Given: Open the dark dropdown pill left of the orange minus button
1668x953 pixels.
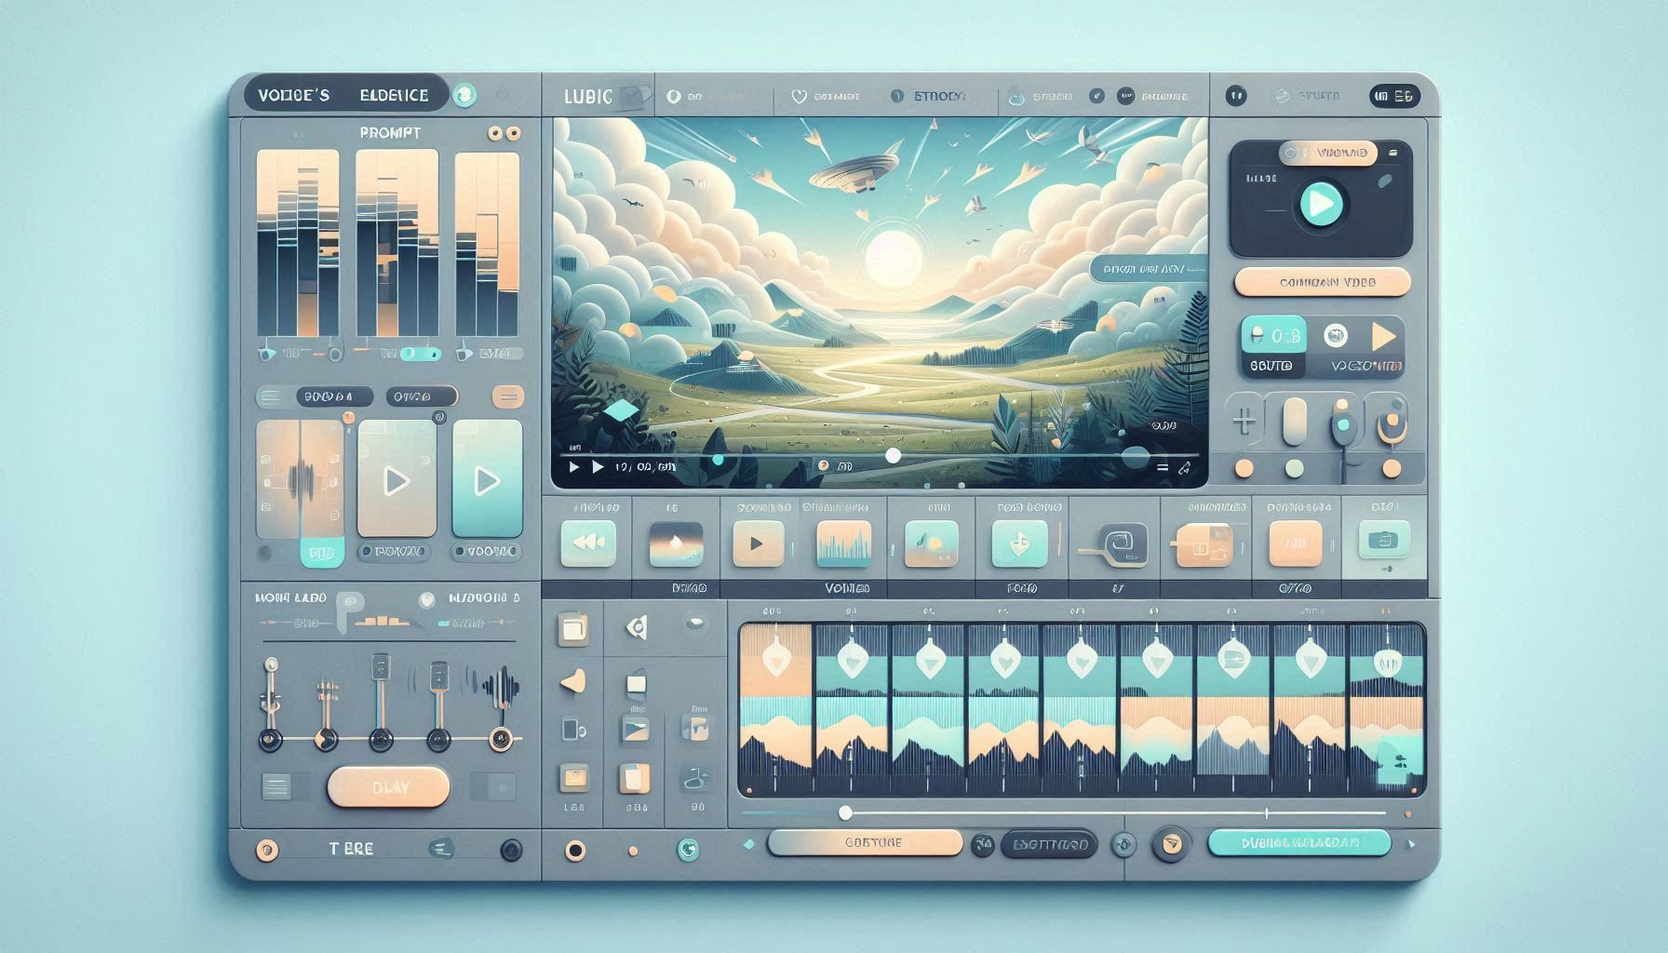Looking at the screenshot, I should 422,396.
